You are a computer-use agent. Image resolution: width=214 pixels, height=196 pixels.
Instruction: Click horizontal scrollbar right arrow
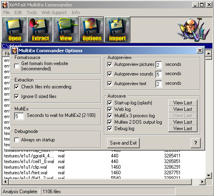point(202,182)
